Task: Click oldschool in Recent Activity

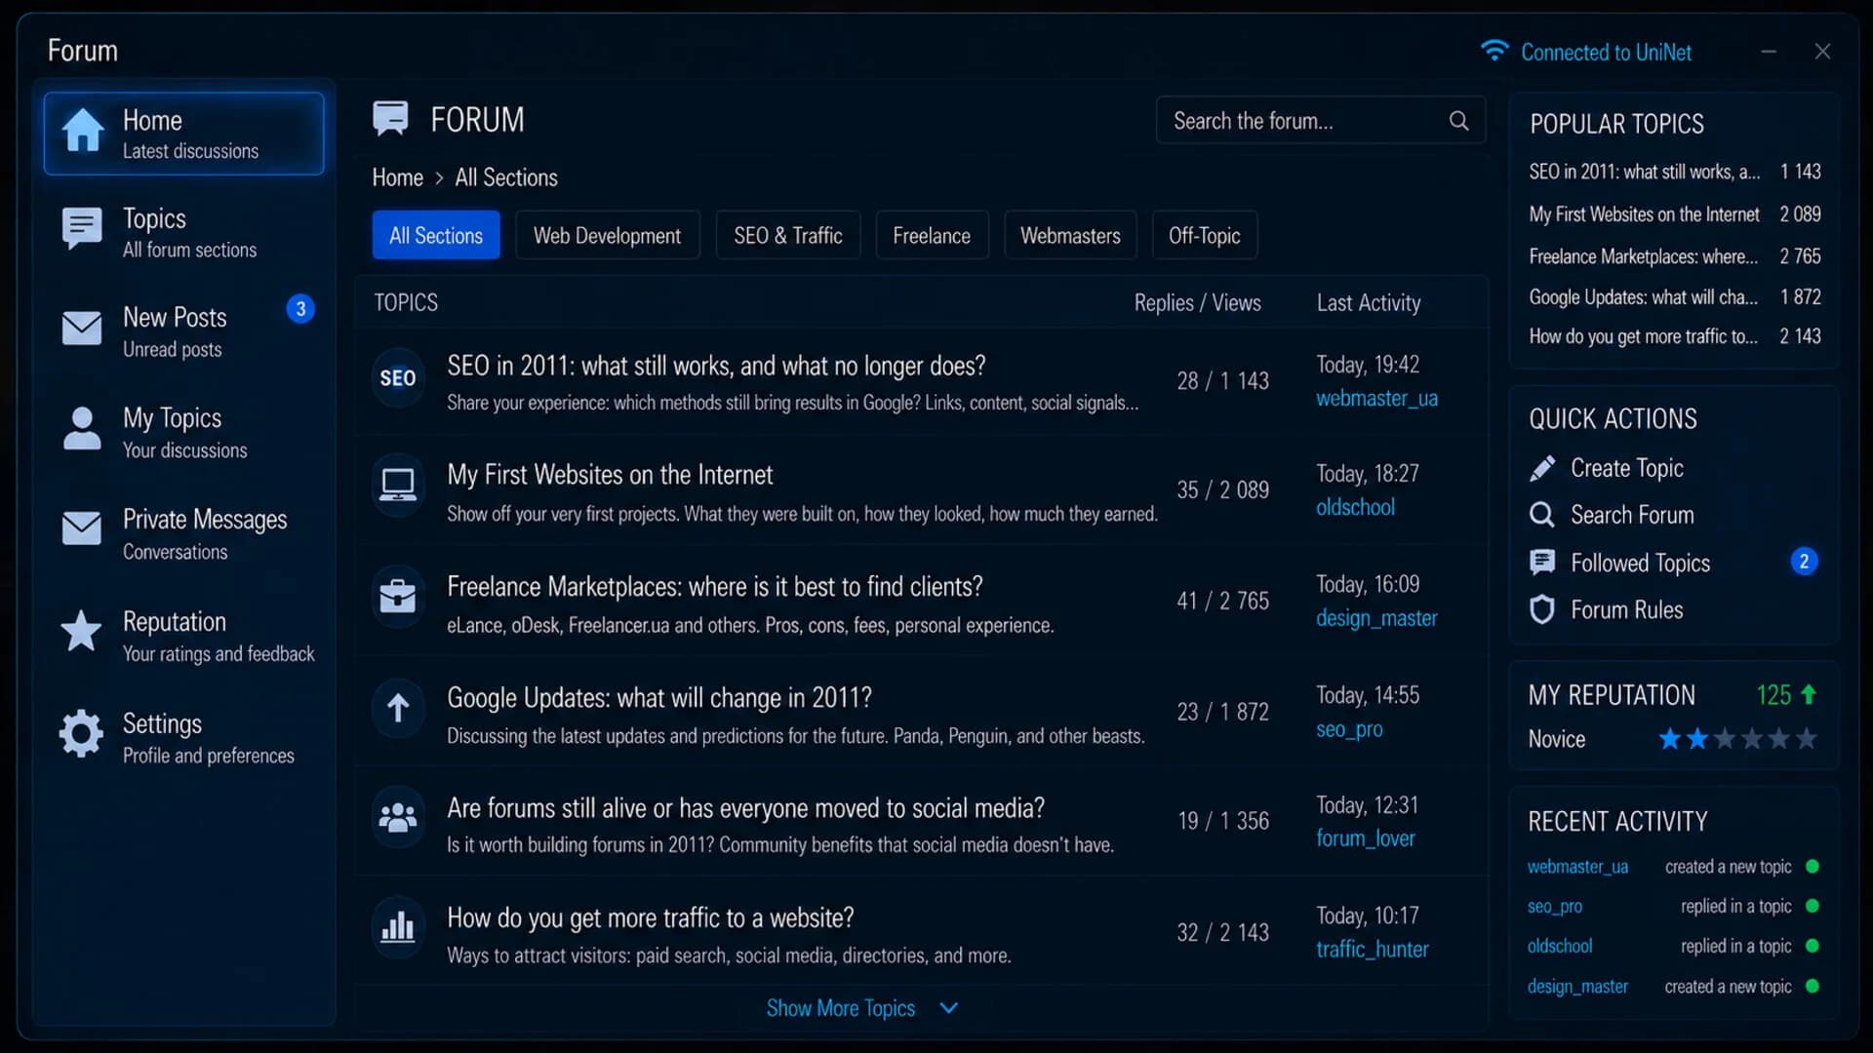Action: (x=1560, y=946)
